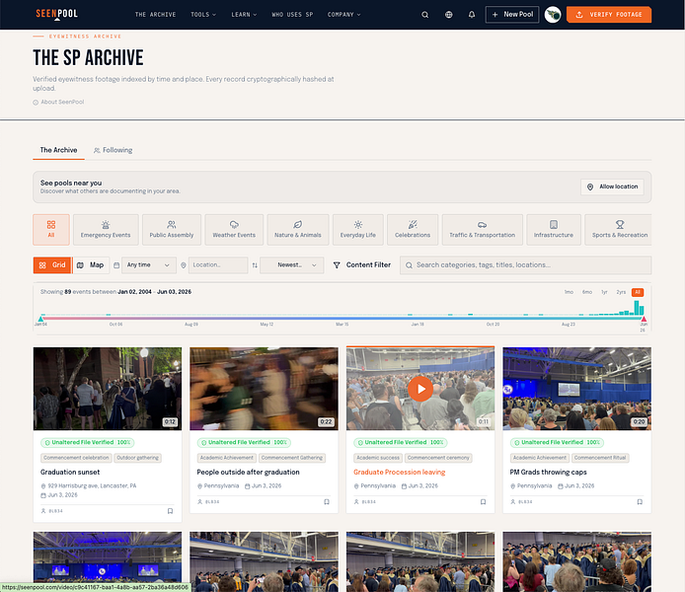Click the globe language icon
Screen dimensions: 685x592
(449, 15)
